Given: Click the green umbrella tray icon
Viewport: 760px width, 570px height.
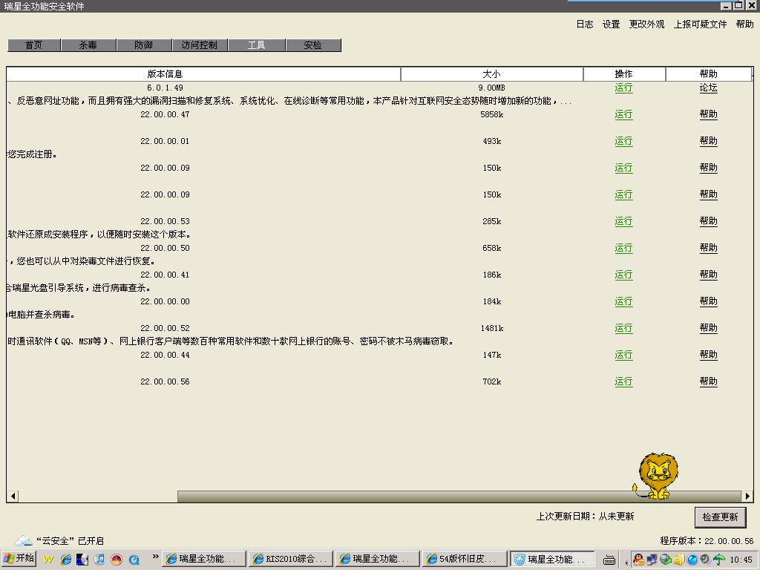Looking at the screenshot, I should click(719, 560).
